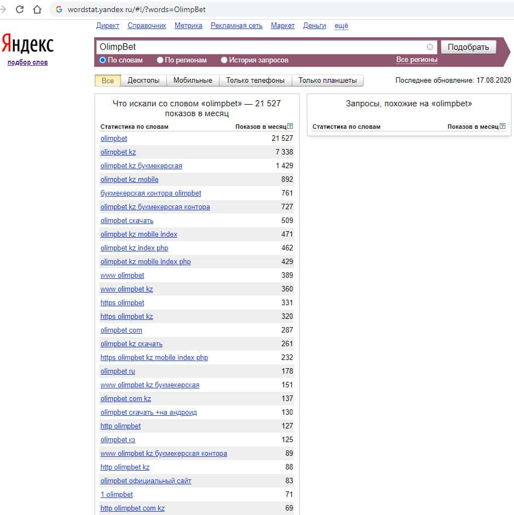Viewport: 514px width, 515px height.
Task: Switch to the Только телефоны tab
Action: [256, 81]
